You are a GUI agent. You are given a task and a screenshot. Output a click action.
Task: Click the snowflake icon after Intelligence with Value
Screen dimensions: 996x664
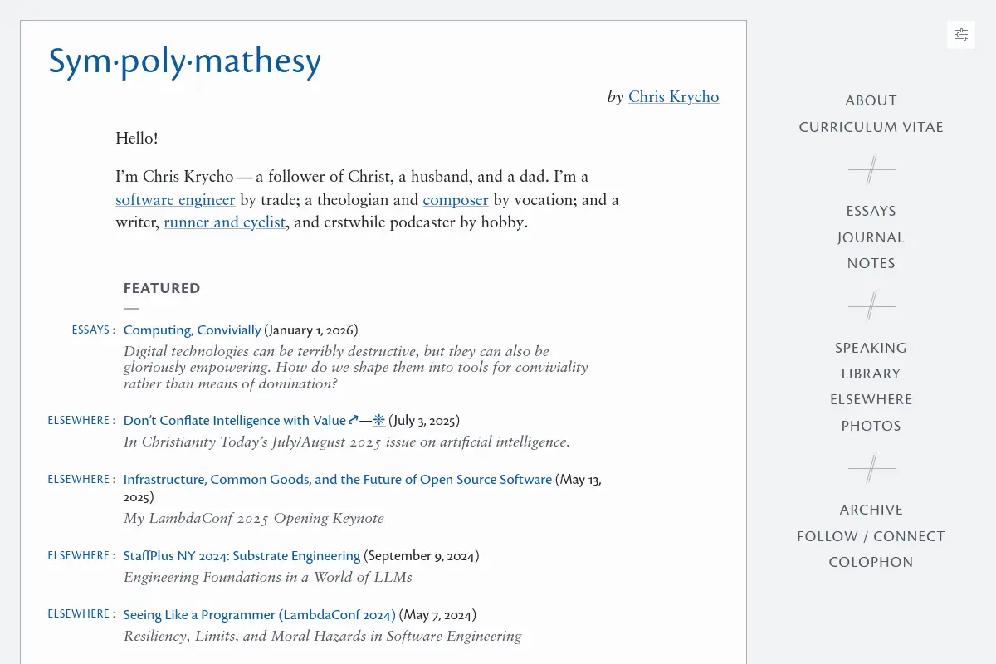pos(378,420)
